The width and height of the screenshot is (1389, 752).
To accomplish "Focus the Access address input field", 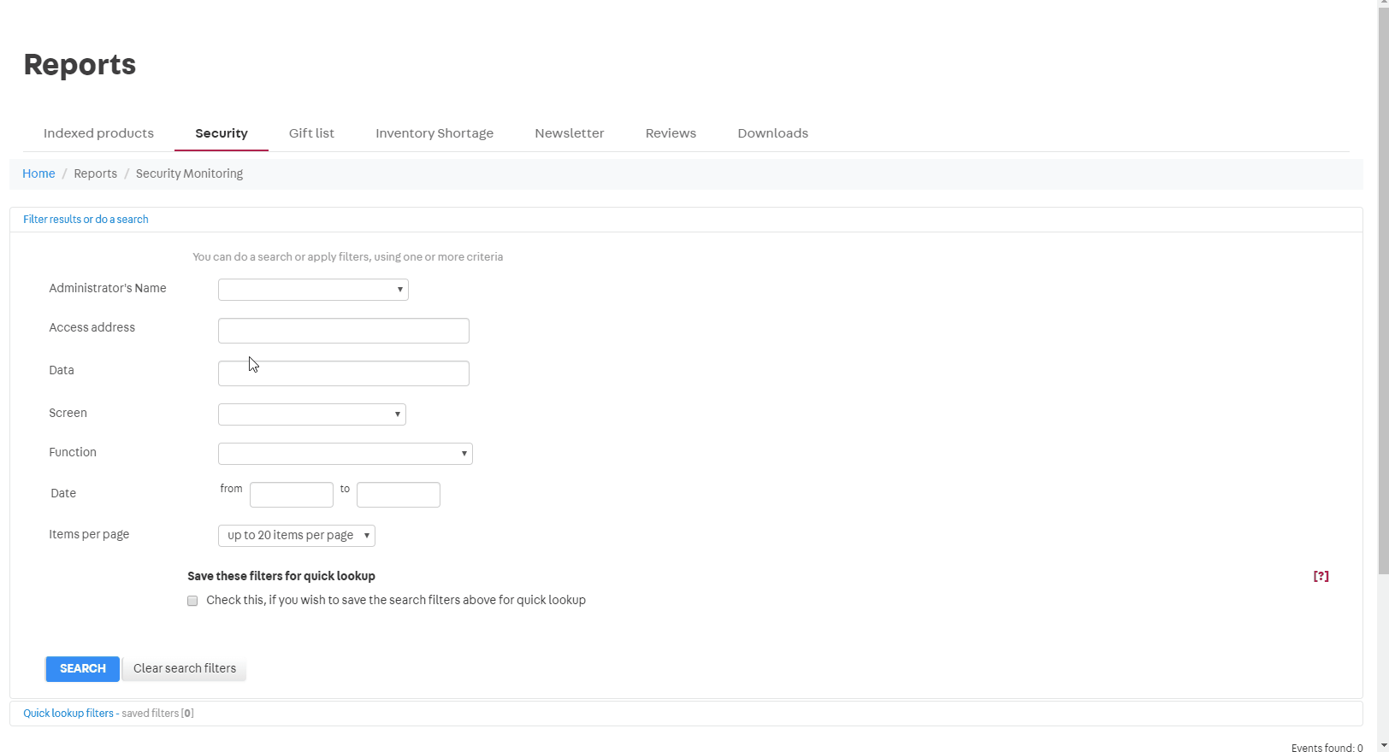I will point(343,331).
